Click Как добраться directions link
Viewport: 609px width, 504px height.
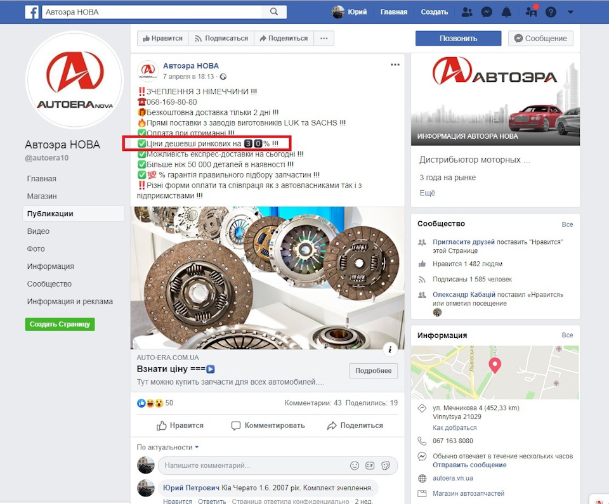click(x=454, y=427)
